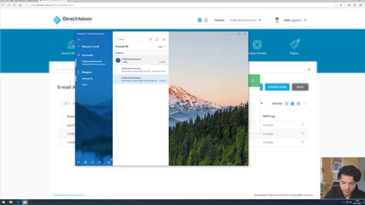Click the user avatar in DirectAdmin header
This screenshot has width=365, height=205.
(277, 20)
